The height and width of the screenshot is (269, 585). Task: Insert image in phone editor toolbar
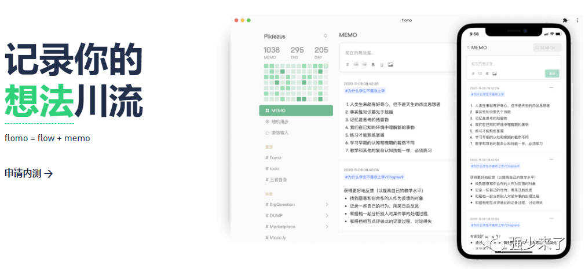(494, 73)
